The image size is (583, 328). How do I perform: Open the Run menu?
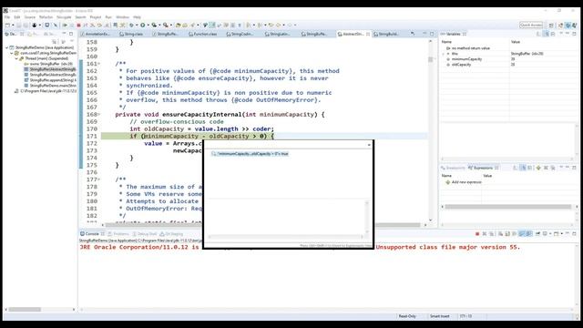[108, 17]
